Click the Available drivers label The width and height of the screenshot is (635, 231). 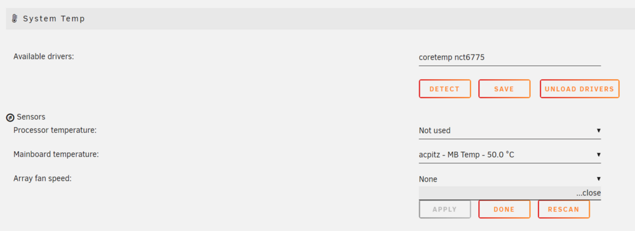44,56
